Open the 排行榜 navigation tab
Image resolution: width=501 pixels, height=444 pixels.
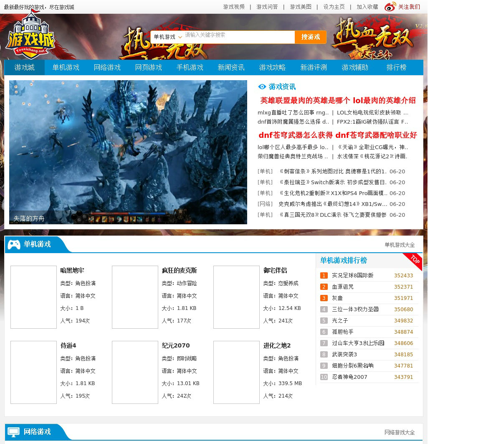pos(397,67)
